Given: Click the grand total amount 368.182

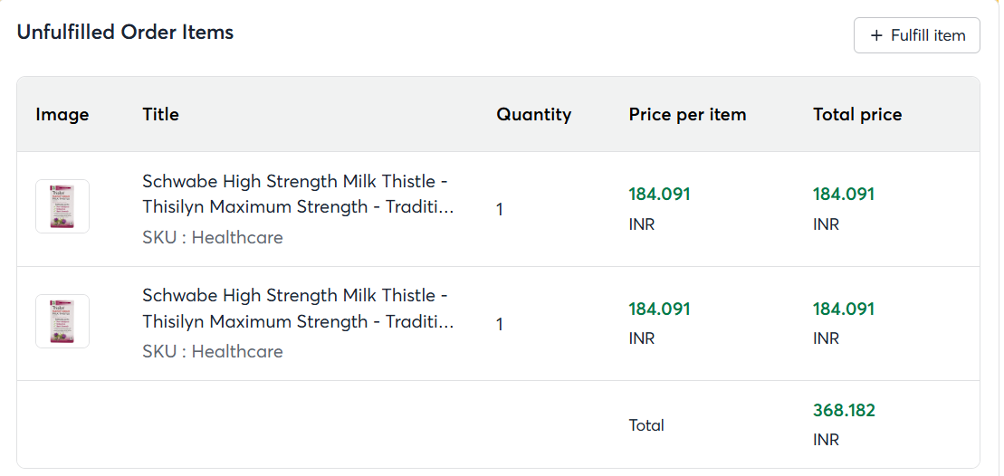Looking at the screenshot, I should 844,410.
